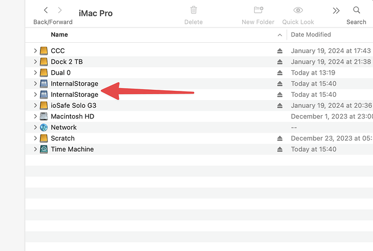Expand the CCC folder disclosure arrow

pos(35,51)
